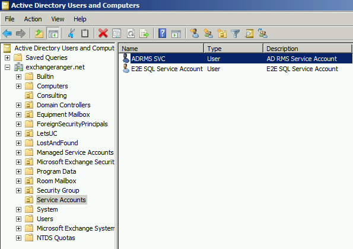
Task: Click the red Delete X icon
Action: coord(103,34)
